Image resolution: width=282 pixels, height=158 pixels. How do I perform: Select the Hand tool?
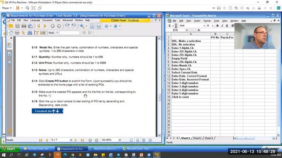[x=11, y=32]
